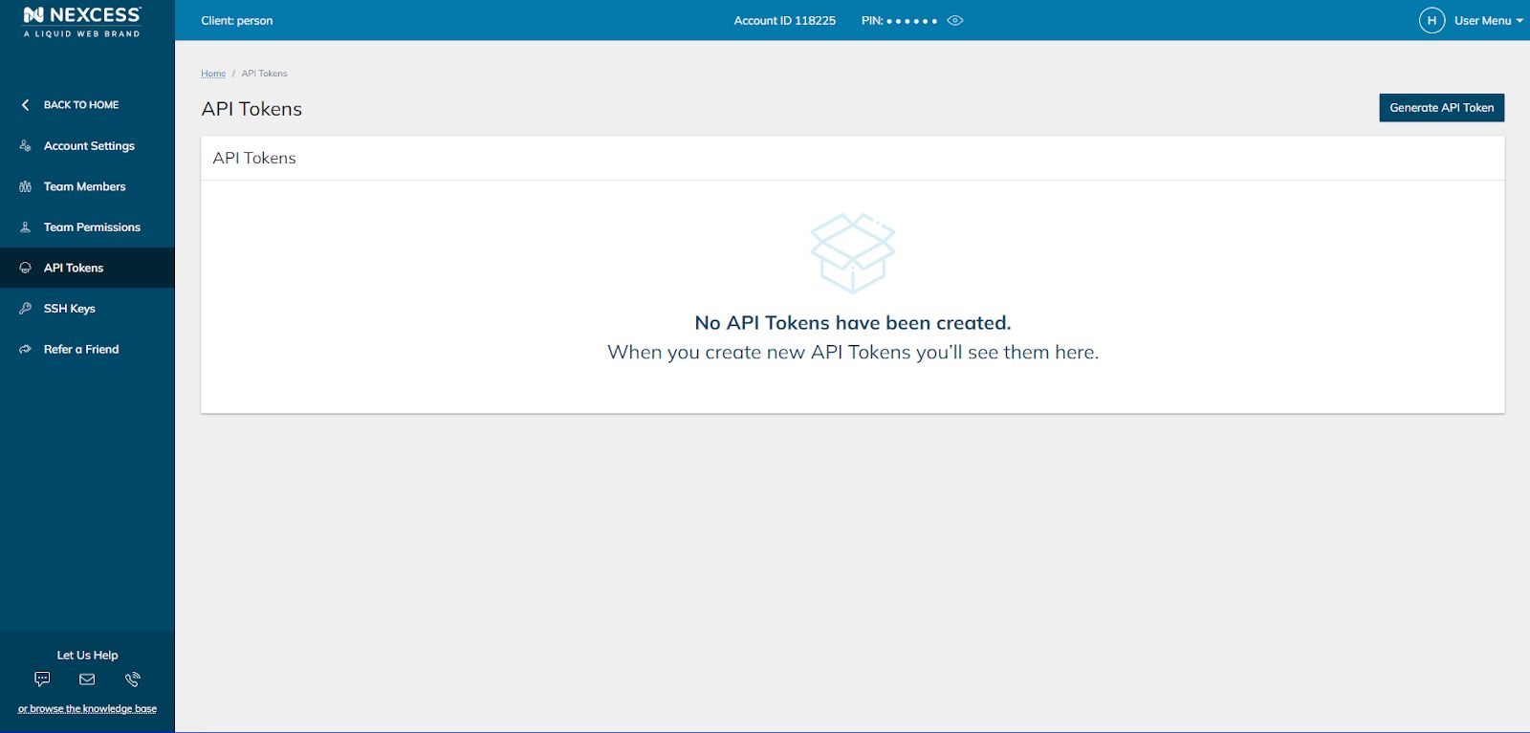
Task: Open the Team Members page
Action: pos(87,187)
